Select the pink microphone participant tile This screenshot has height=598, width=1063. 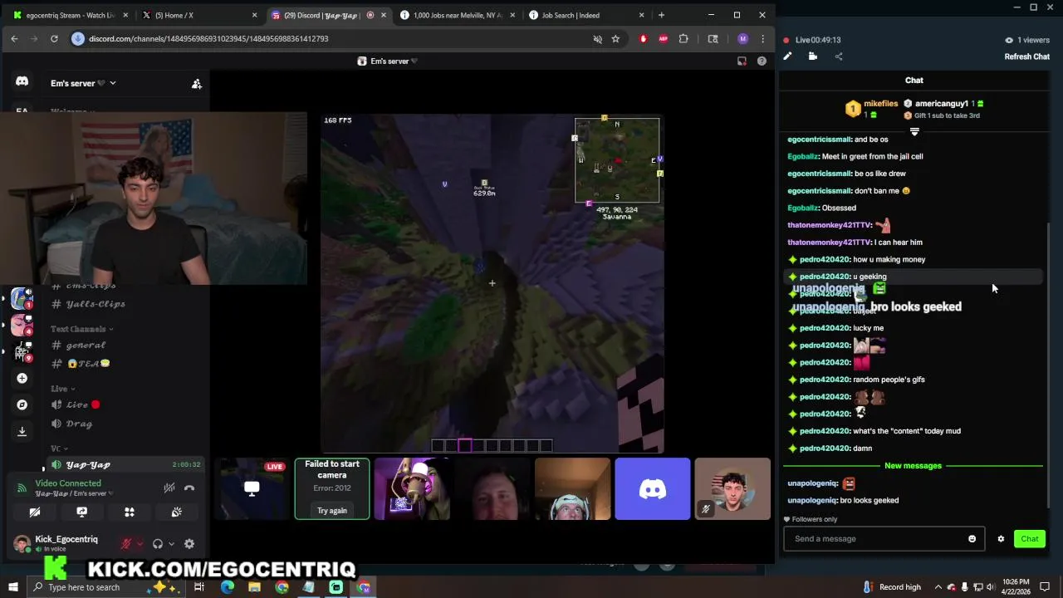tap(412, 489)
